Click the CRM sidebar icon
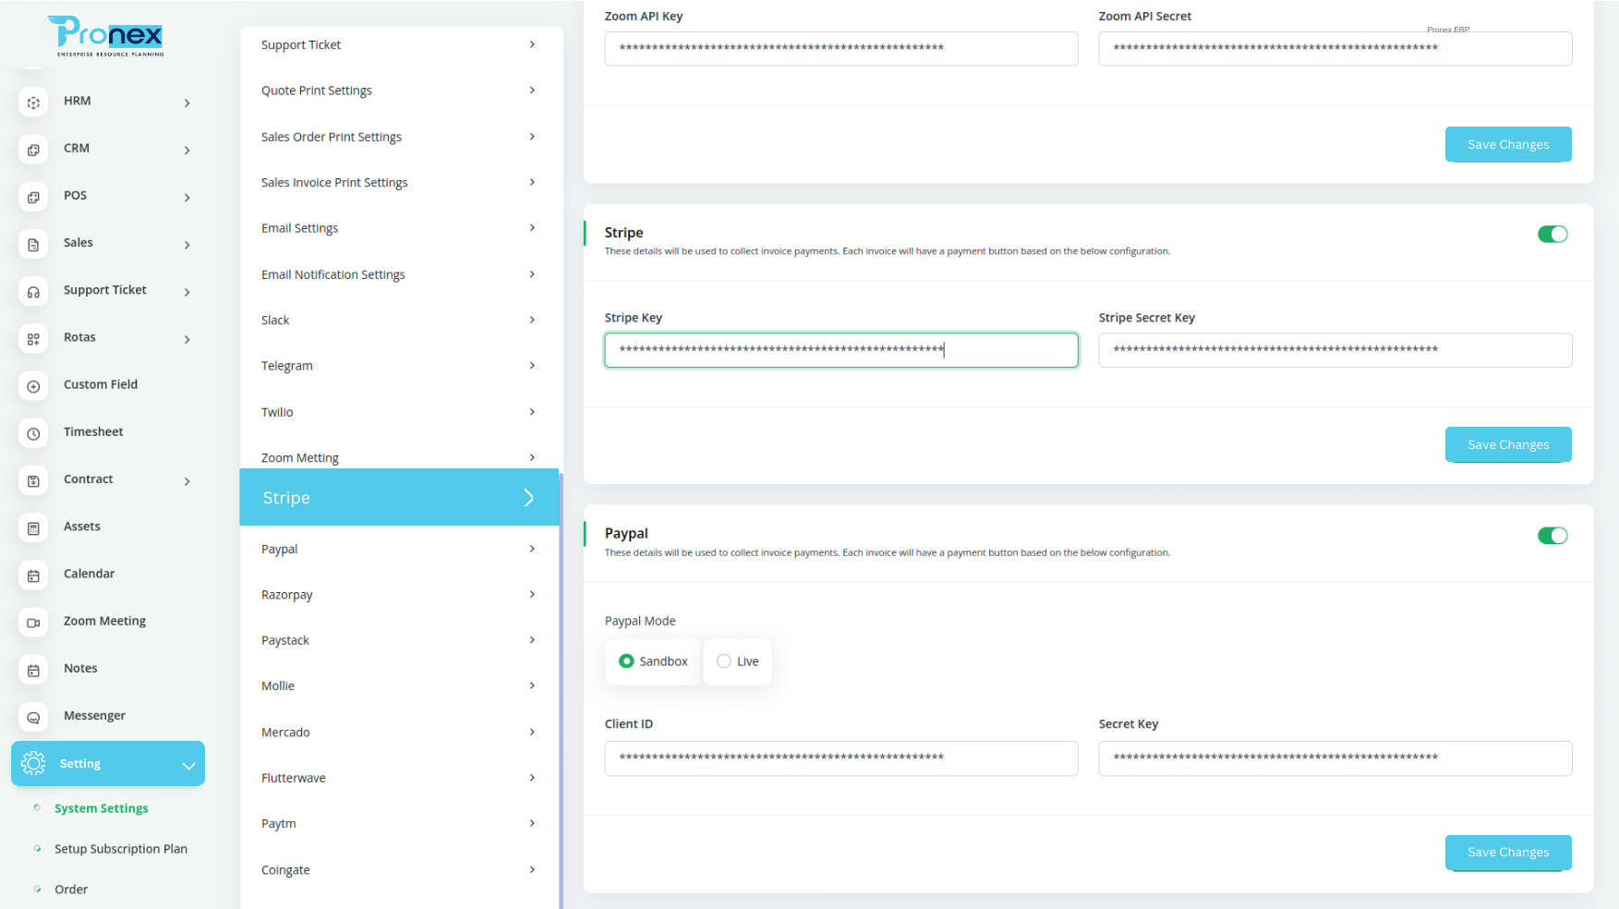The image size is (1619, 909). (x=33, y=150)
